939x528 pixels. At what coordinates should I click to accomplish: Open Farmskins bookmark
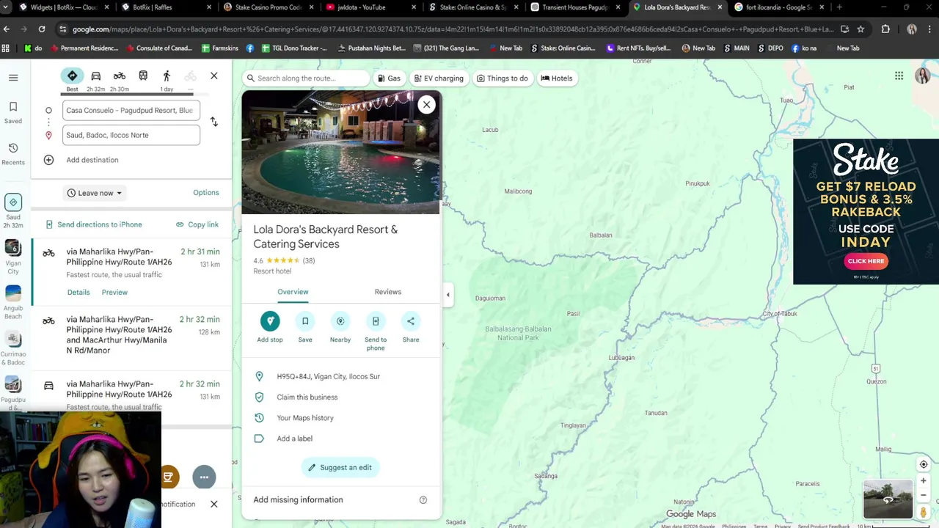(220, 48)
